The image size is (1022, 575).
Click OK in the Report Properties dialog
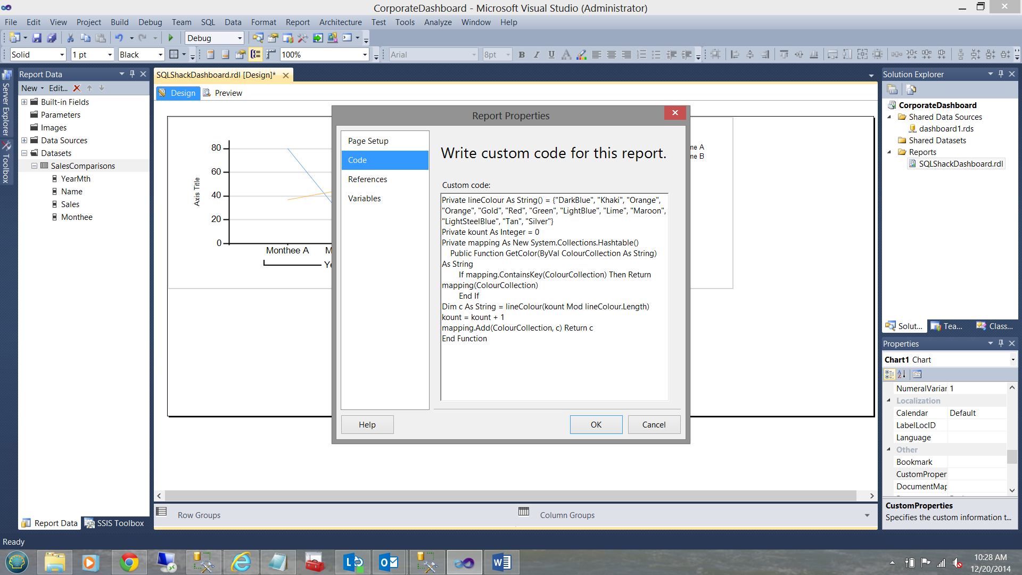click(596, 424)
